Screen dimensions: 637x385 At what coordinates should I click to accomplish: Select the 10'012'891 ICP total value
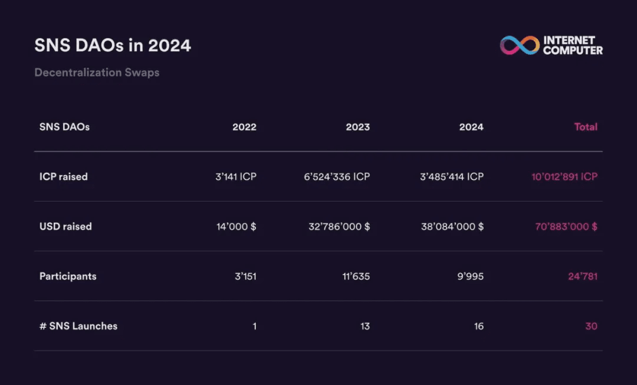(x=564, y=177)
